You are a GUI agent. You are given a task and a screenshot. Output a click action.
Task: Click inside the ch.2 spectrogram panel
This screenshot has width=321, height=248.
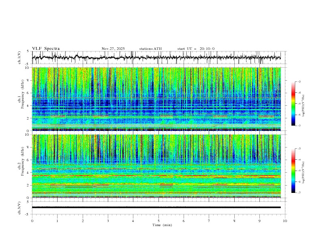pyautogui.click(x=156, y=166)
